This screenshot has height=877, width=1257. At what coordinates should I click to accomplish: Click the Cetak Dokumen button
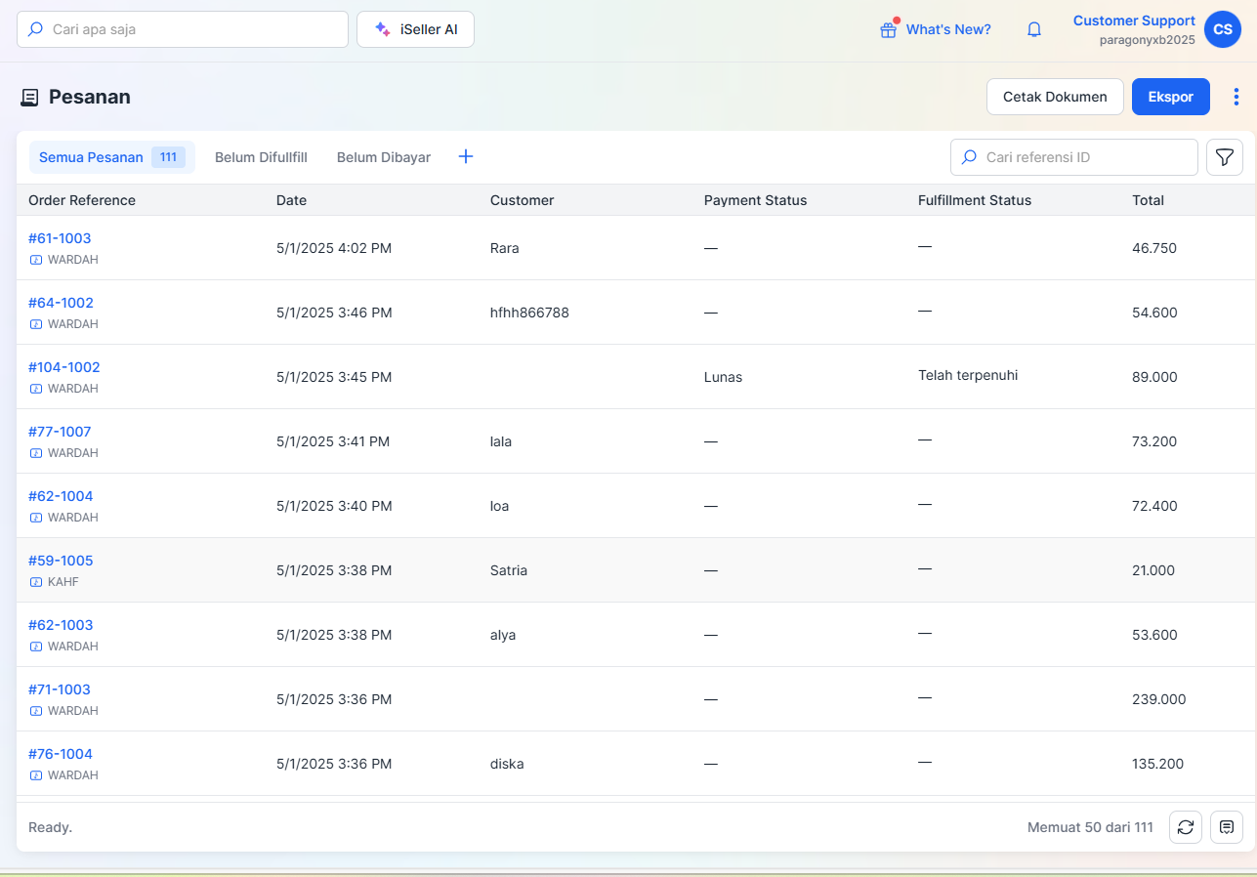pyautogui.click(x=1055, y=97)
